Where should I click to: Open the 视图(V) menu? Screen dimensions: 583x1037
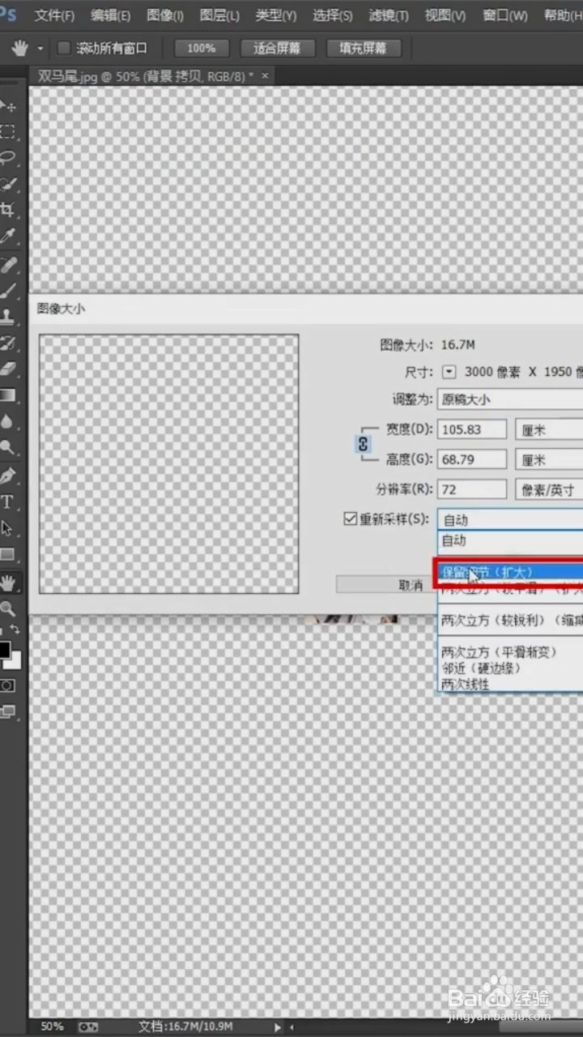point(445,15)
